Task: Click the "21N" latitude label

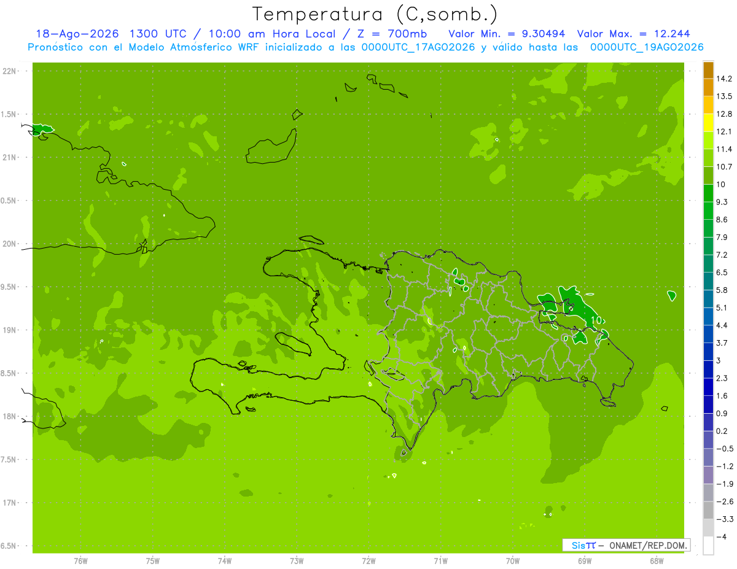Action: [10, 157]
